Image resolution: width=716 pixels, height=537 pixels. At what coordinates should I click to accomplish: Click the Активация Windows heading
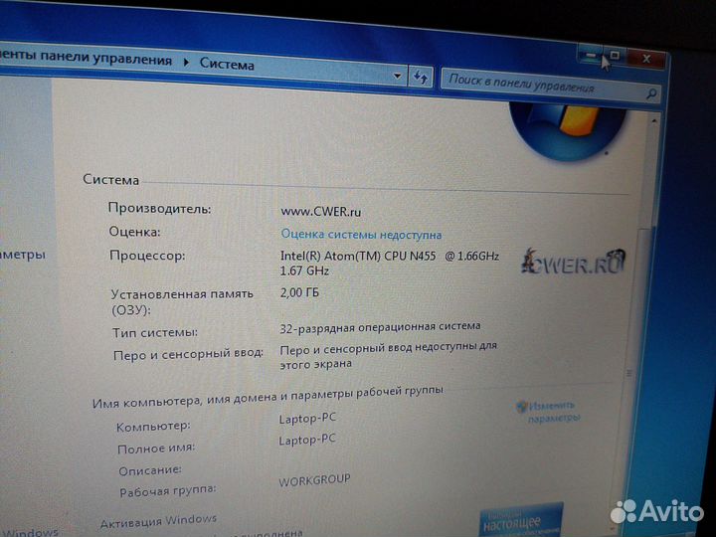[158, 521]
